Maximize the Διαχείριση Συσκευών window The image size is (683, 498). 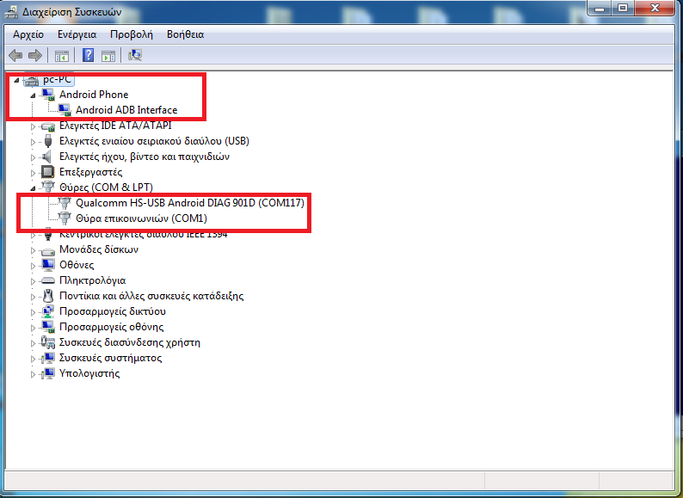pos(623,8)
